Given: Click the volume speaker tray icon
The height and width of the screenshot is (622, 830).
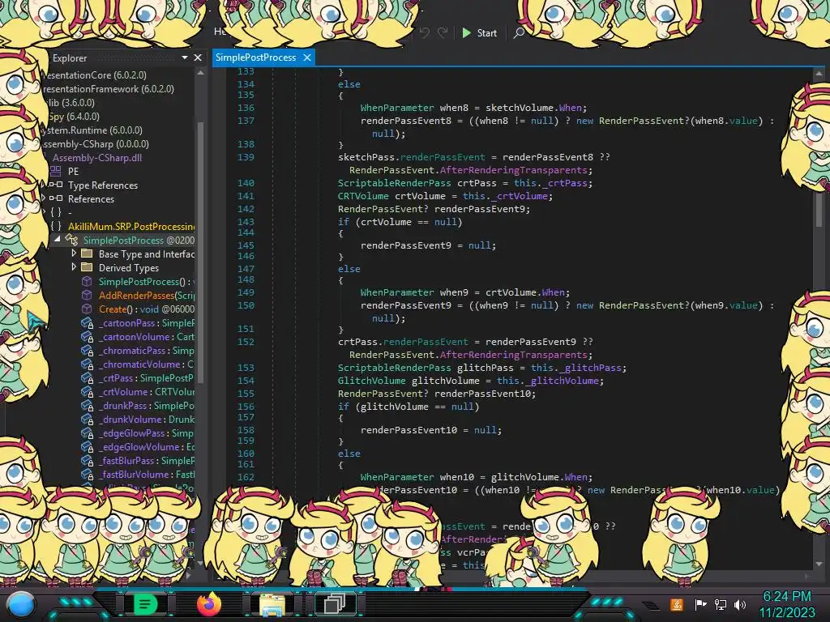Looking at the screenshot, I should coord(740,604).
